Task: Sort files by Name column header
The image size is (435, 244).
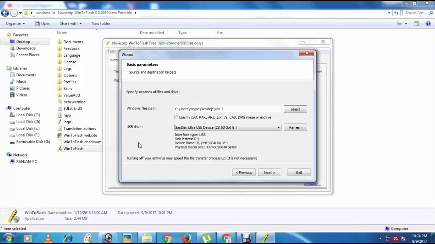Action: [x=62, y=33]
